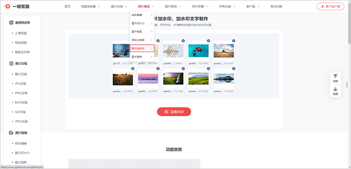
Task: Open PNG压缩 in the sidebar
Action: click(x=21, y=93)
